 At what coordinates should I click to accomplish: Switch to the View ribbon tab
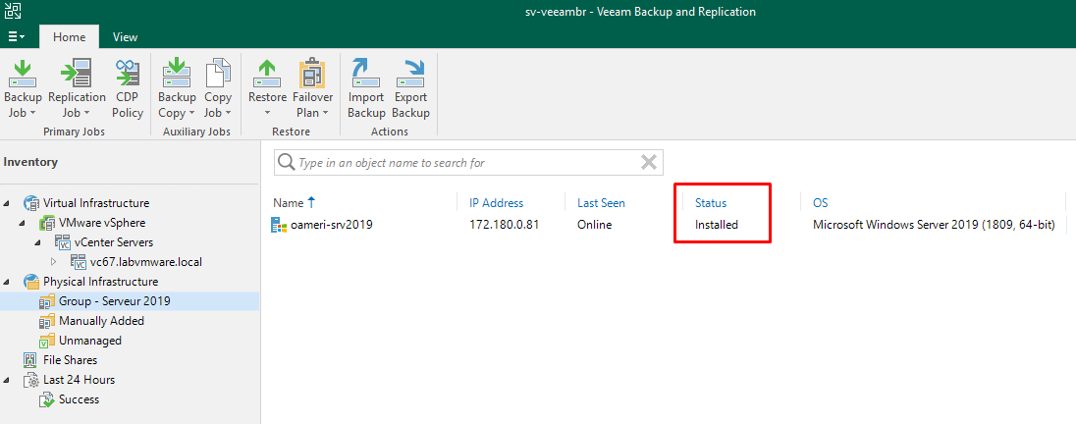pos(125,37)
